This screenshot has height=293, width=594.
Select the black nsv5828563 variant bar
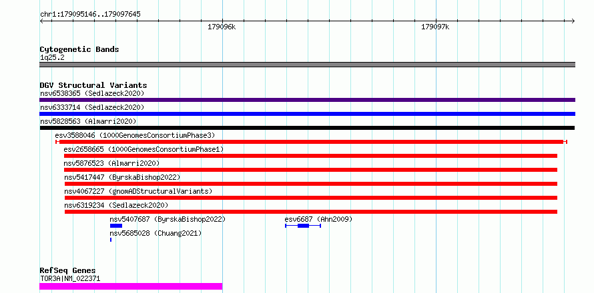click(307, 128)
